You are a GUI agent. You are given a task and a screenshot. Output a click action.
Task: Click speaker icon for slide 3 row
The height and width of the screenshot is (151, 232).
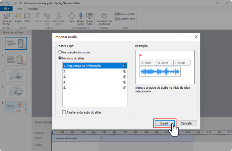pos(124,77)
